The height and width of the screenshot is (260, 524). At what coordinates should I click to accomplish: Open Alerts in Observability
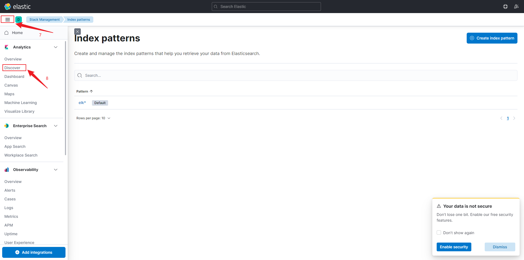pyautogui.click(x=10, y=190)
